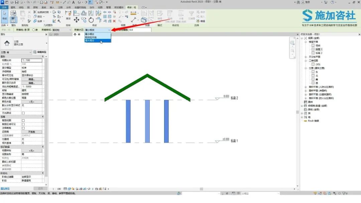The height and width of the screenshot is (203, 361).
Task: Click the Filter funnel icon in the ribbon
Action: [191, 14]
